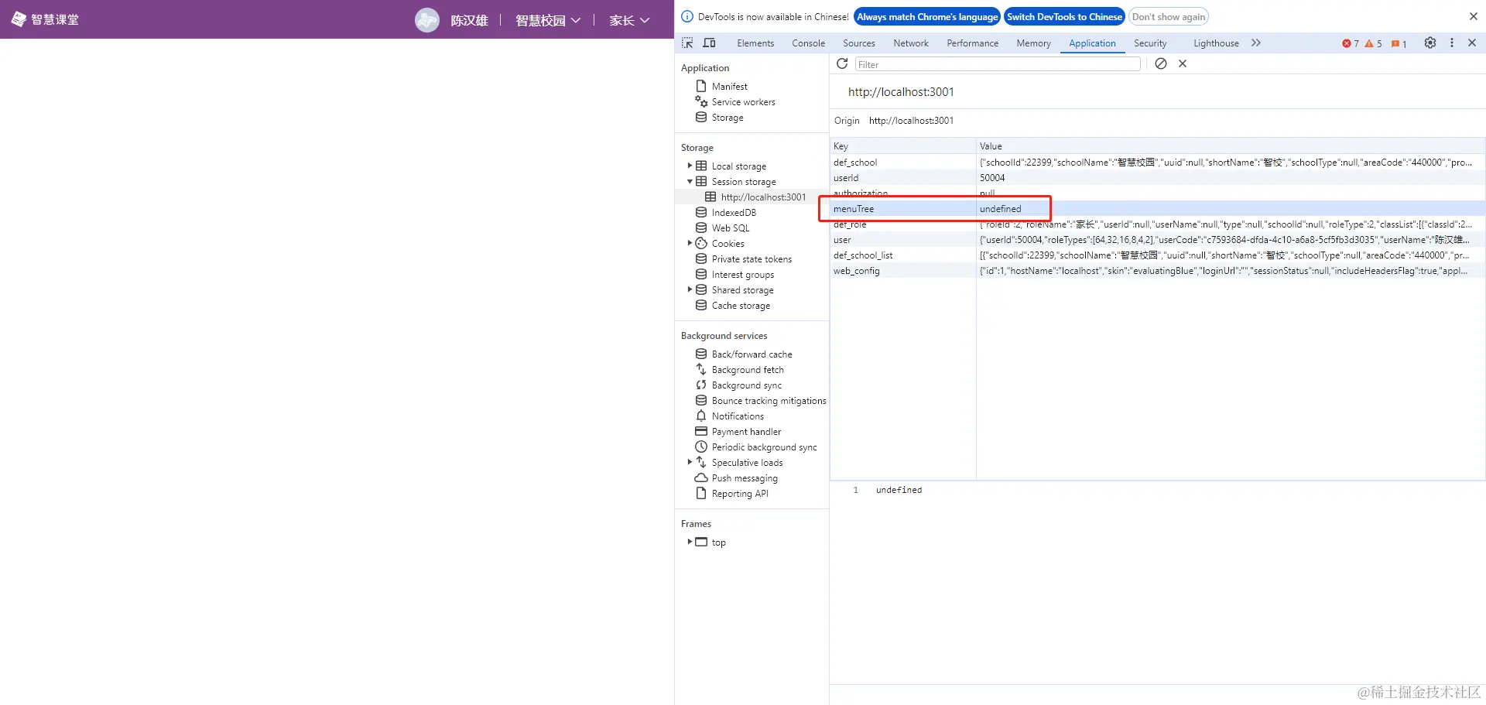Switch to the Console tab
This screenshot has height=705, width=1486.
tap(809, 43)
